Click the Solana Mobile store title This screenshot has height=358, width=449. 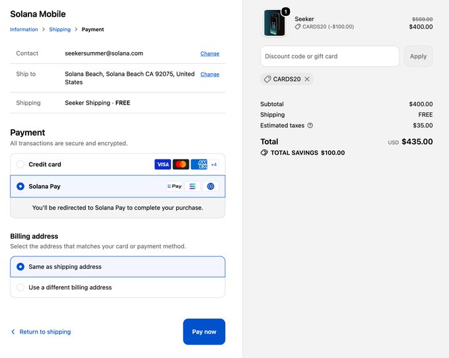(38, 14)
